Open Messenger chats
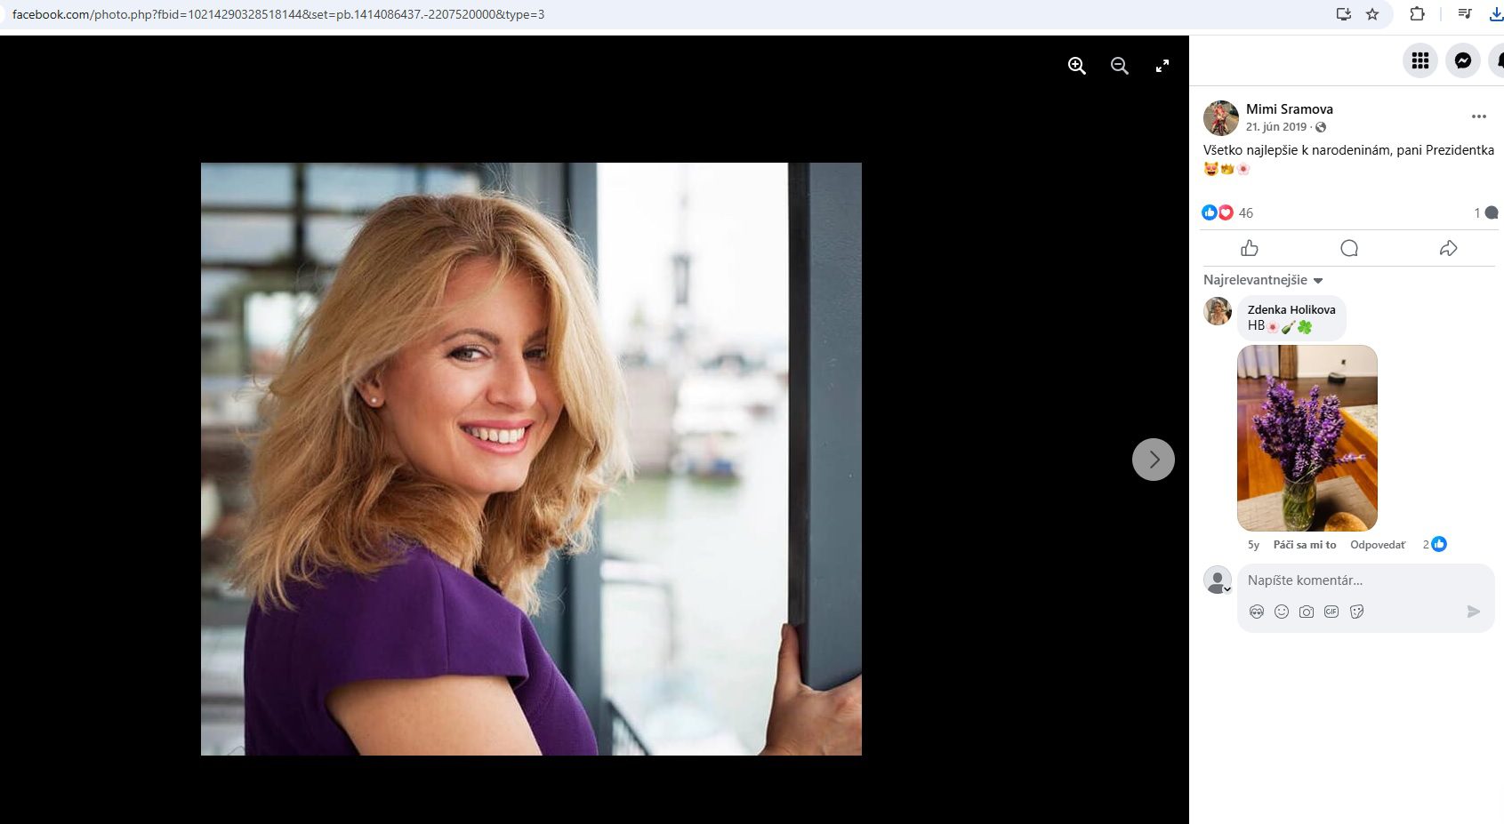Image resolution: width=1504 pixels, height=824 pixels. click(1462, 60)
